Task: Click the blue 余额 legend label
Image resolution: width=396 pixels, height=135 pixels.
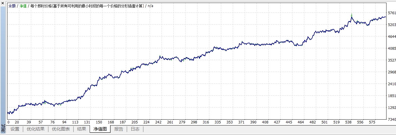Action: point(12,6)
